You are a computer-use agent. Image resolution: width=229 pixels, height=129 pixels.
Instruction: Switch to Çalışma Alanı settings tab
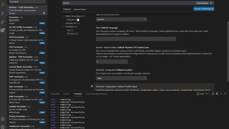tap(79, 9)
